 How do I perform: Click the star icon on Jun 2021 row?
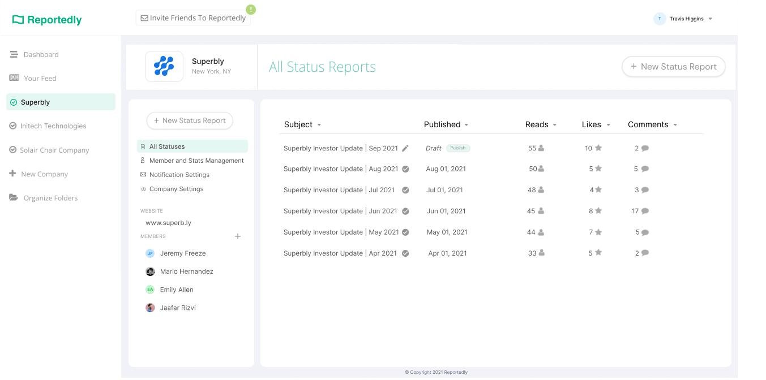click(598, 211)
